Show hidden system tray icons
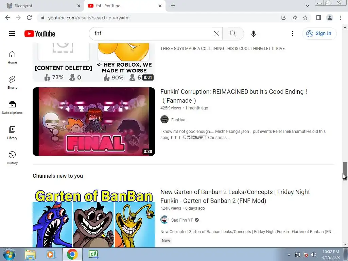This screenshot has width=348, height=261. [x=289, y=255]
